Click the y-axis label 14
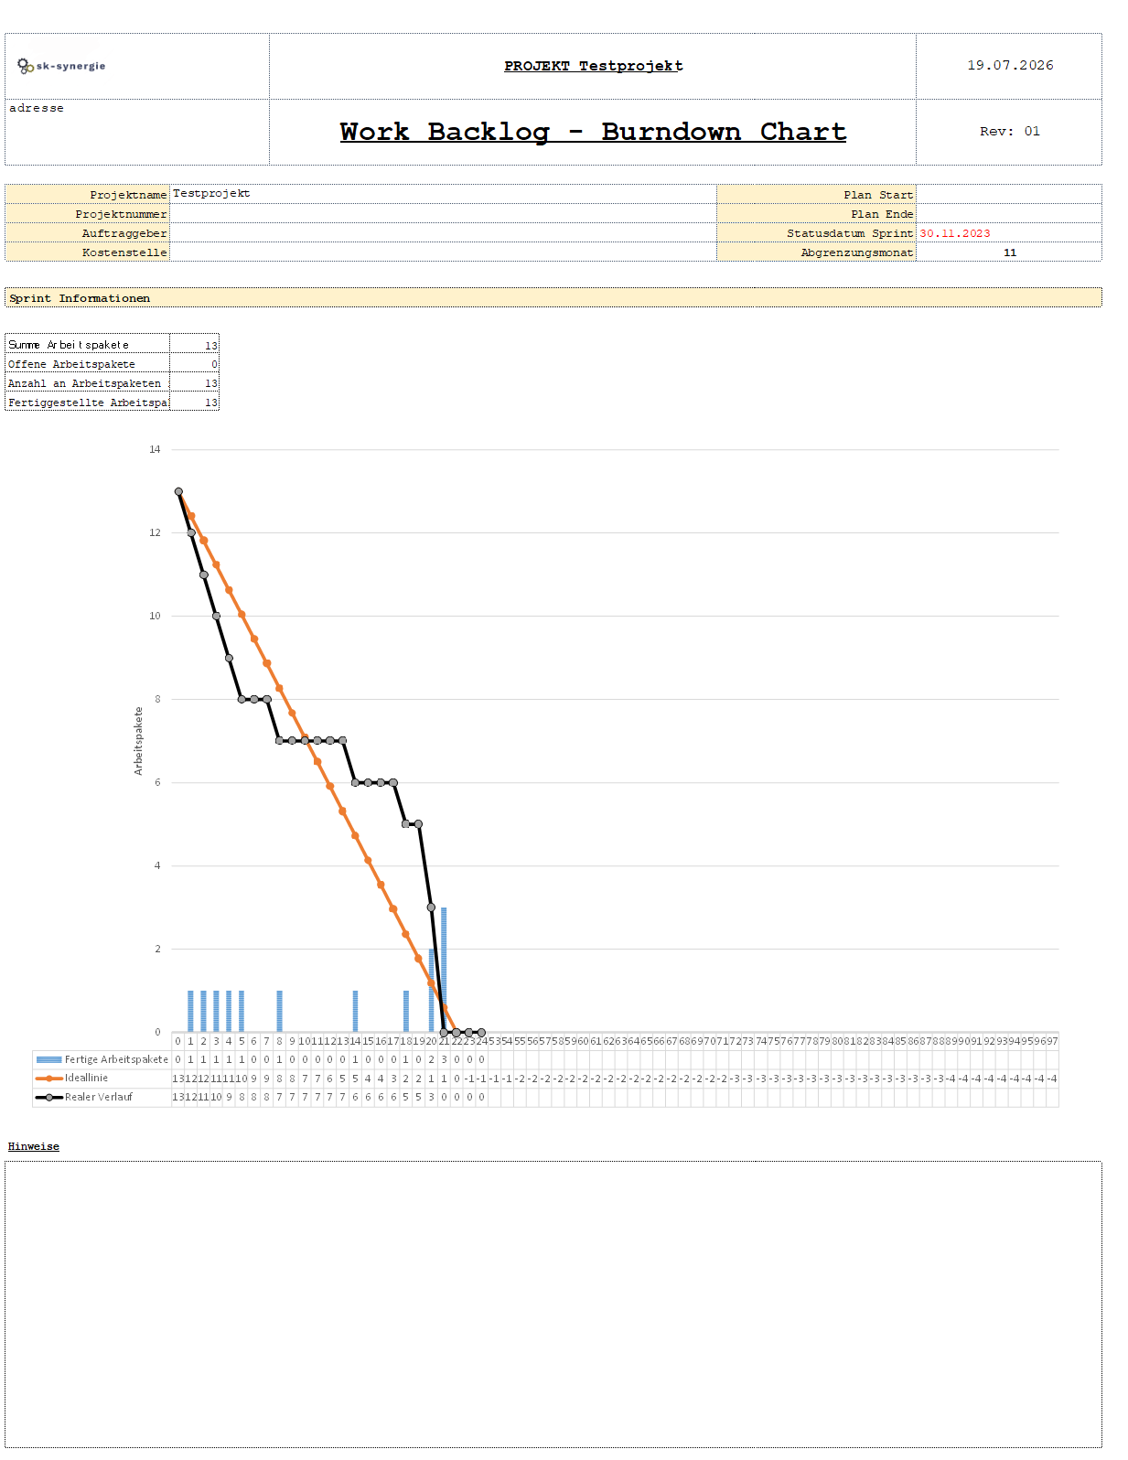The height and width of the screenshot is (1460, 1128). [x=155, y=449]
